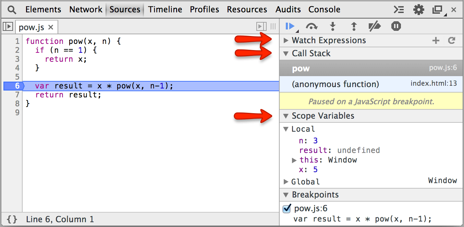Step over next function call
This screenshot has height=227, width=464.
(312, 26)
